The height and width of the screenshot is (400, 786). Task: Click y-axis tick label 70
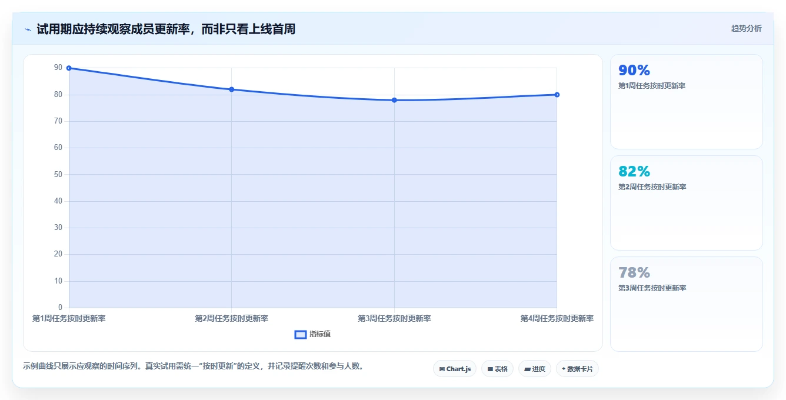(x=58, y=121)
